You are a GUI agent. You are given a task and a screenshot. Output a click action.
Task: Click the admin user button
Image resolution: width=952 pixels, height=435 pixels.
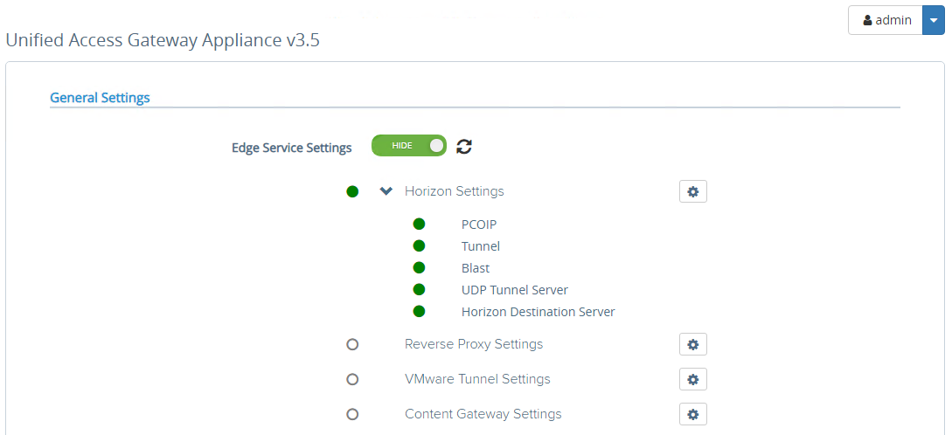tap(886, 20)
